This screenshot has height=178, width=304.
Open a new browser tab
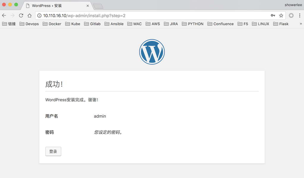tap(98, 6)
